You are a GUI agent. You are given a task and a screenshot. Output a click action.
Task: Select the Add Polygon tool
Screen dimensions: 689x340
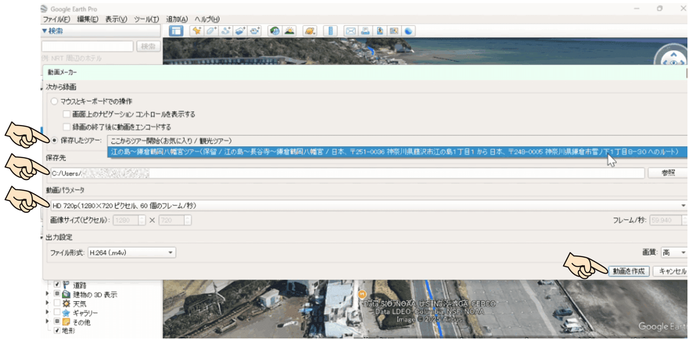pyautogui.click(x=211, y=31)
